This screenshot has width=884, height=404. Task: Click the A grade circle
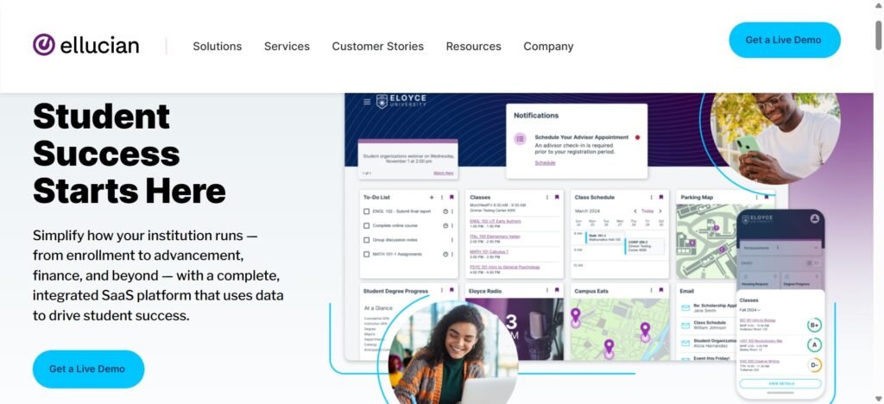pos(814,344)
